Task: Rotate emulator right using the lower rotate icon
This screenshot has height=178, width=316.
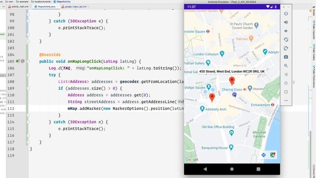Action: (x=286, y=48)
